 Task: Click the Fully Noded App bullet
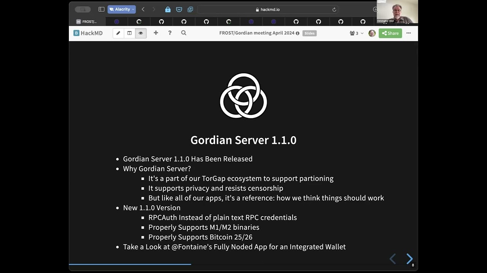click(234, 247)
